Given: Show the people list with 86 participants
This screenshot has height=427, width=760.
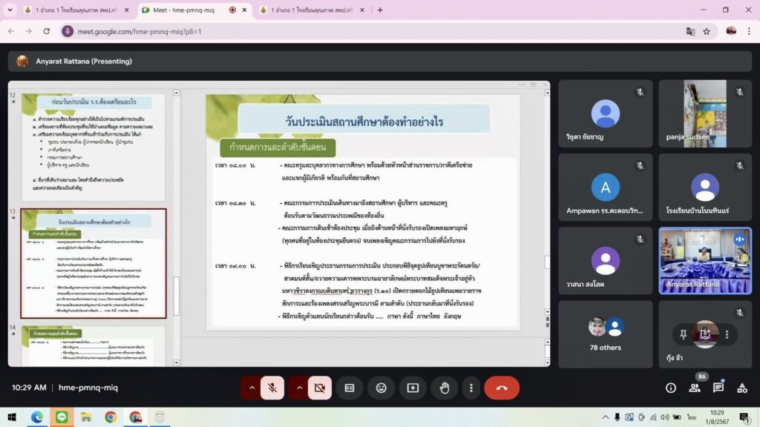Looking at the screenshot, I should [695, 388].
